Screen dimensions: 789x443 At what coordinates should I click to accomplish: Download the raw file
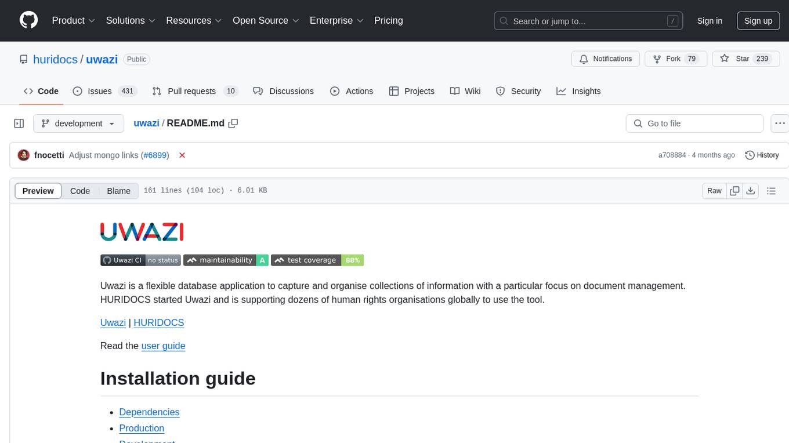click(x=750, y=191)
